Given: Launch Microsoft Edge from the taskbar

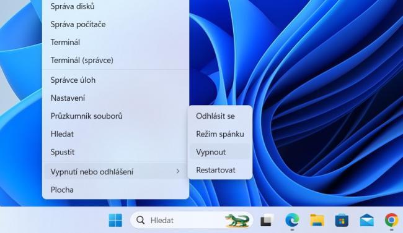Looking at the screenshot, I should 292,220.
